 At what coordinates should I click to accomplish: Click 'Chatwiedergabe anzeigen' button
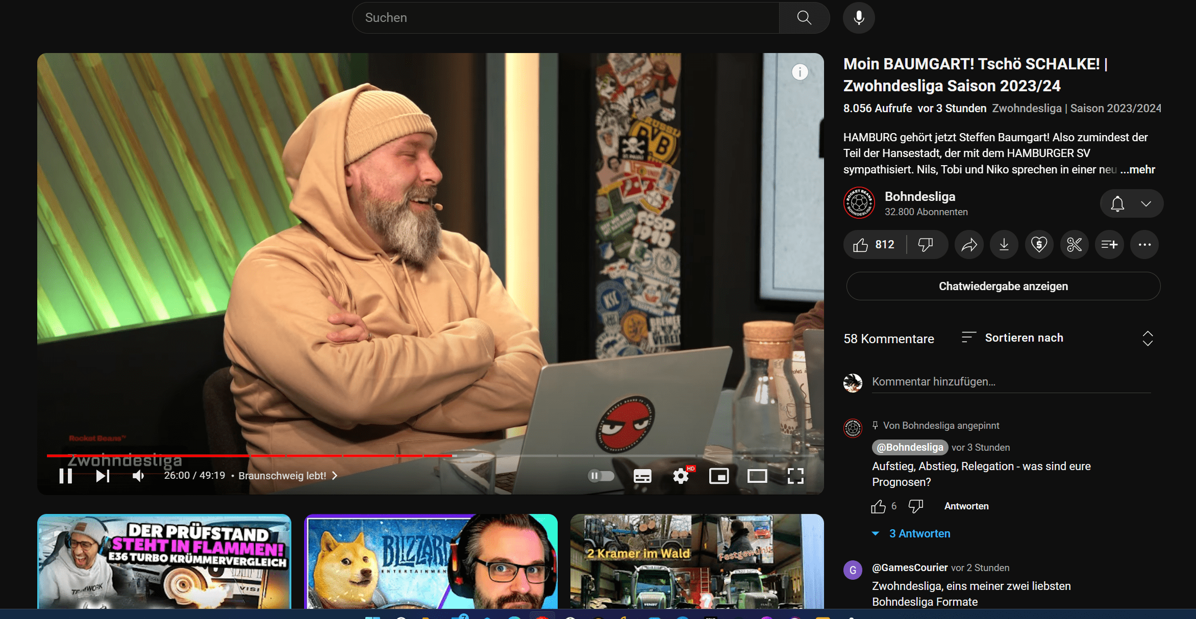(1003, 286)
